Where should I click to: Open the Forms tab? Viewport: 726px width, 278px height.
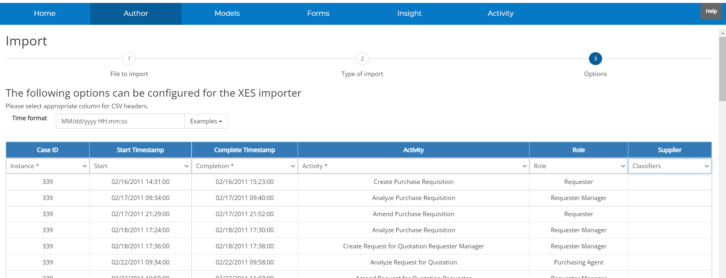(318, 14)
